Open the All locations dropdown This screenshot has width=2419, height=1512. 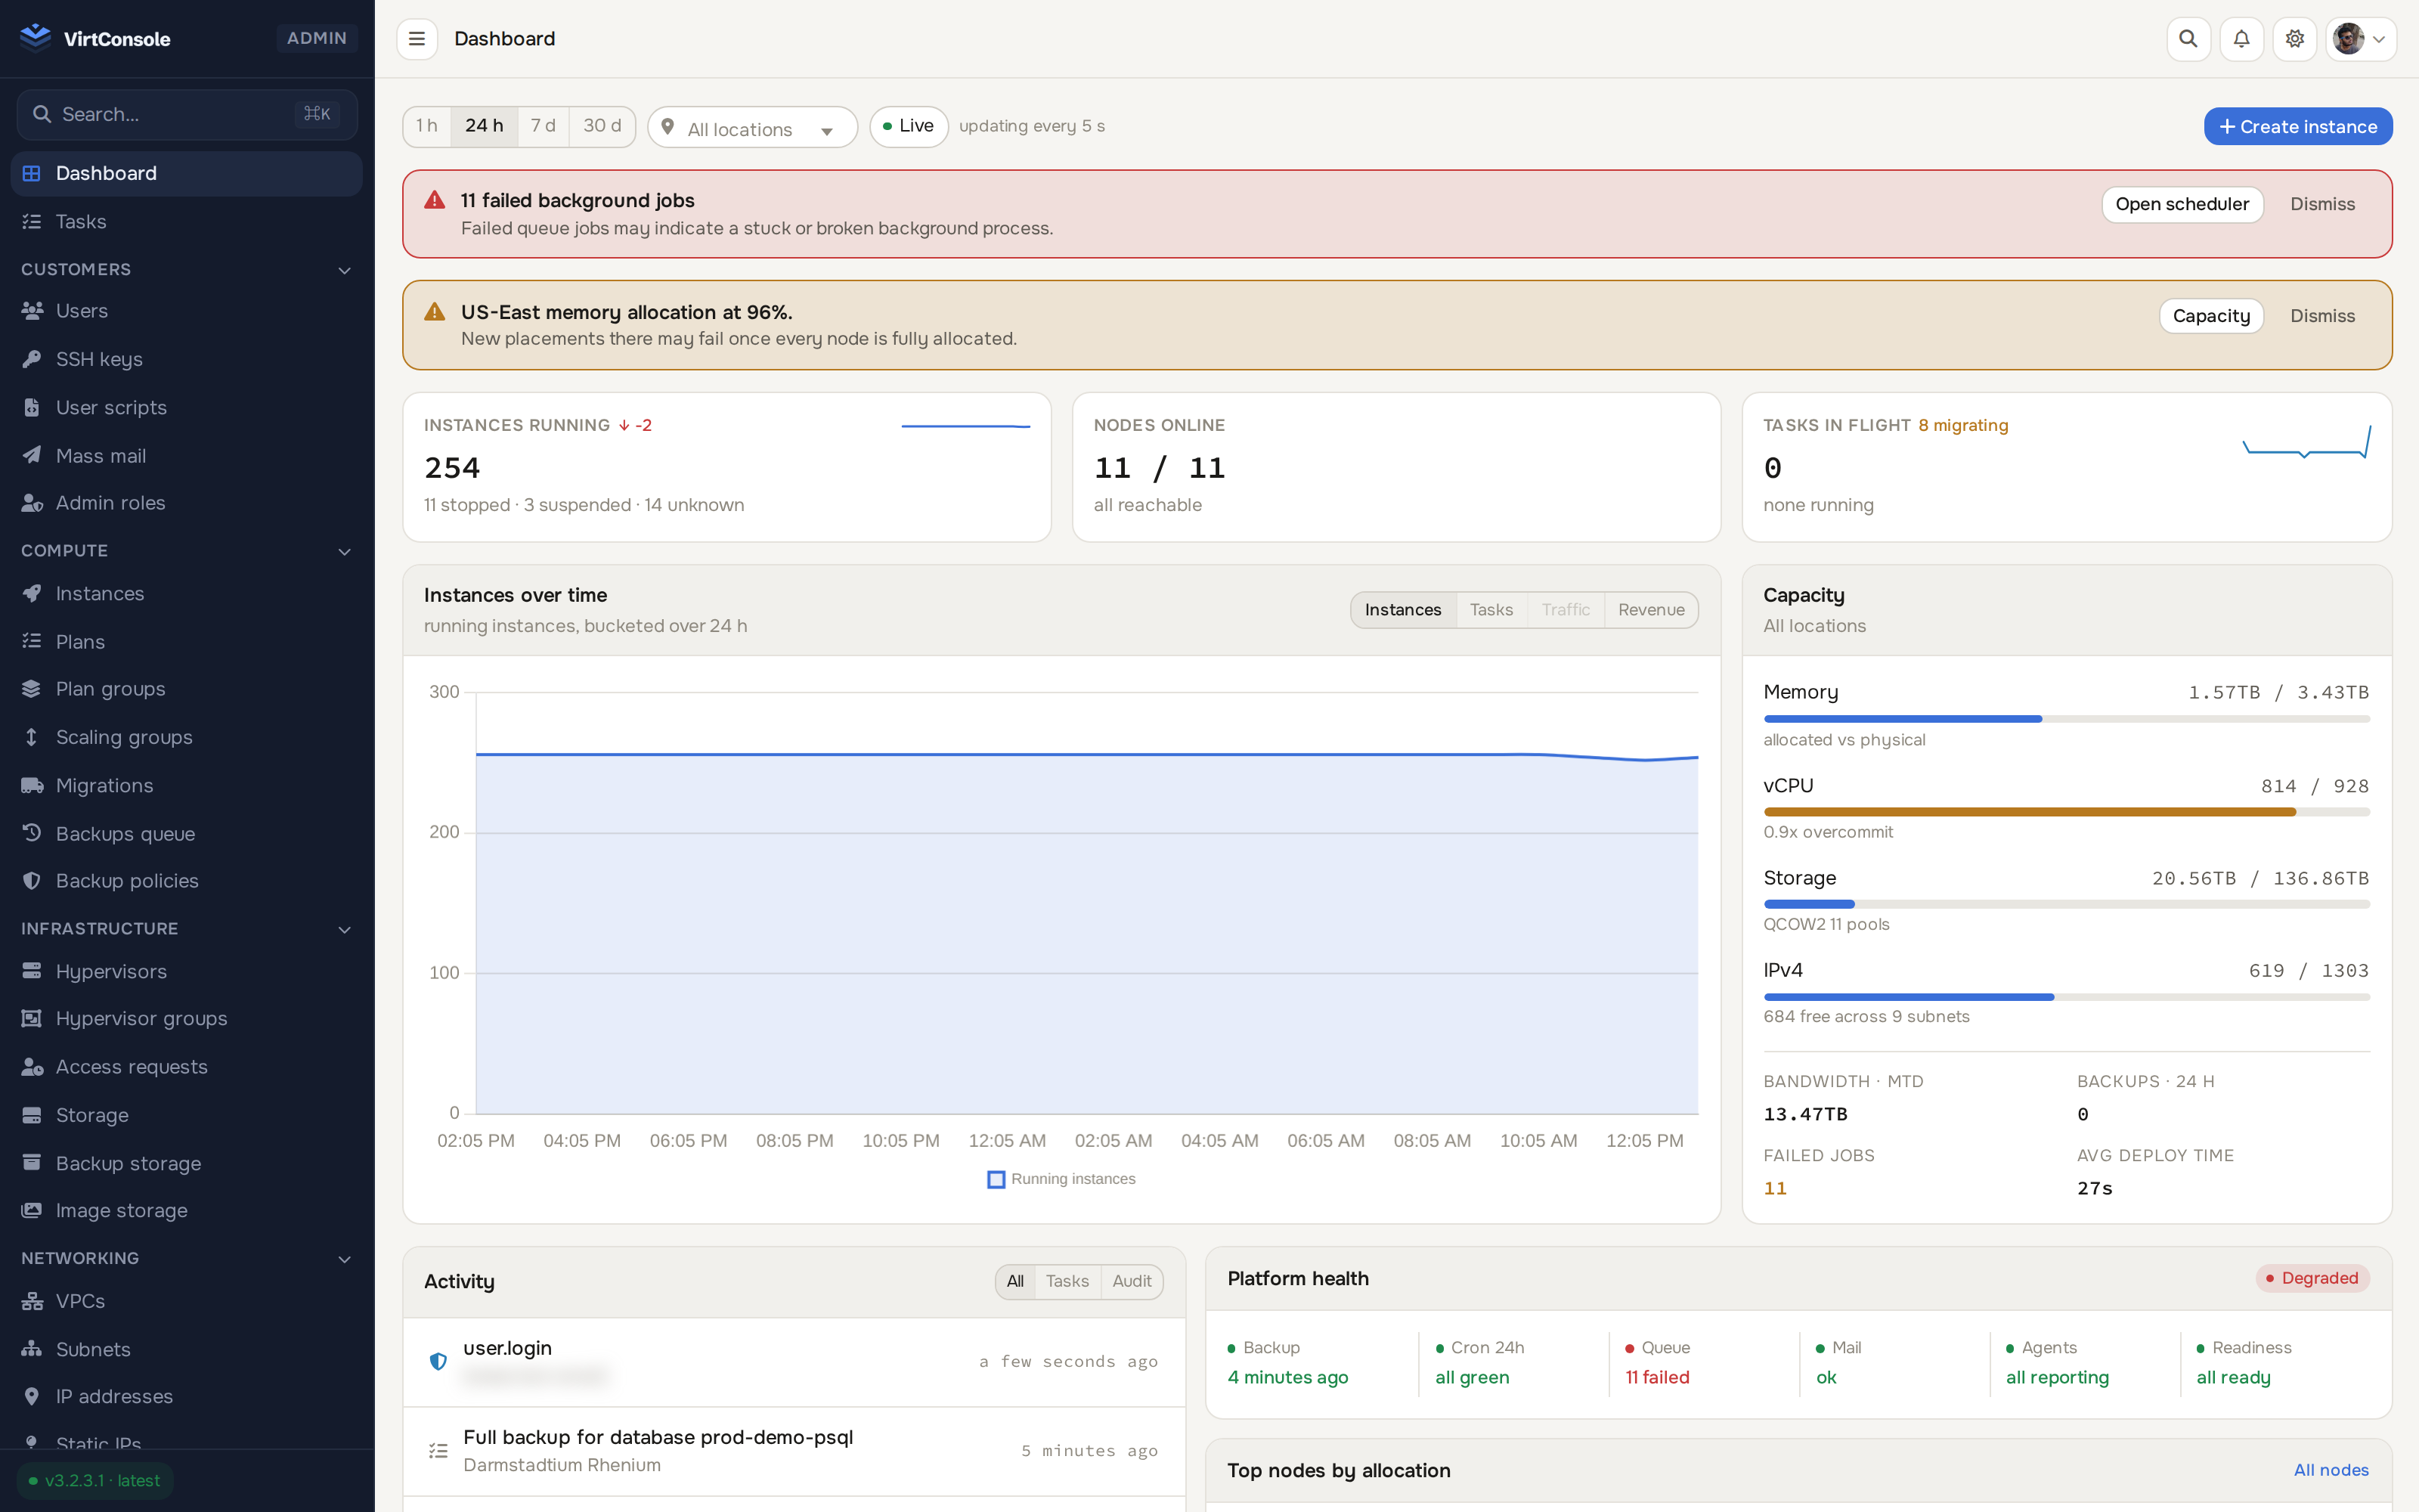pos(753,128)
